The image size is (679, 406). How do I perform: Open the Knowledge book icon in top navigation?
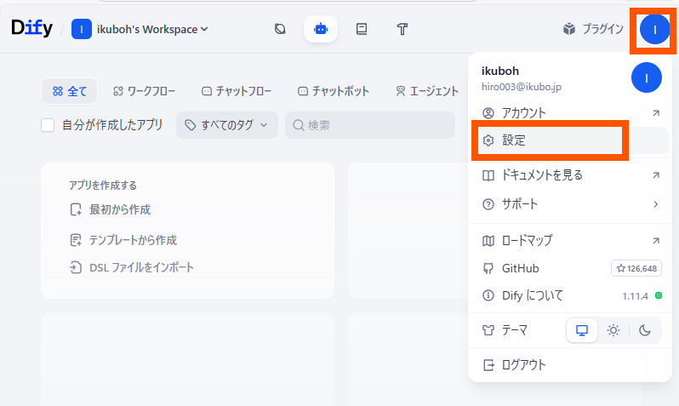362,29
